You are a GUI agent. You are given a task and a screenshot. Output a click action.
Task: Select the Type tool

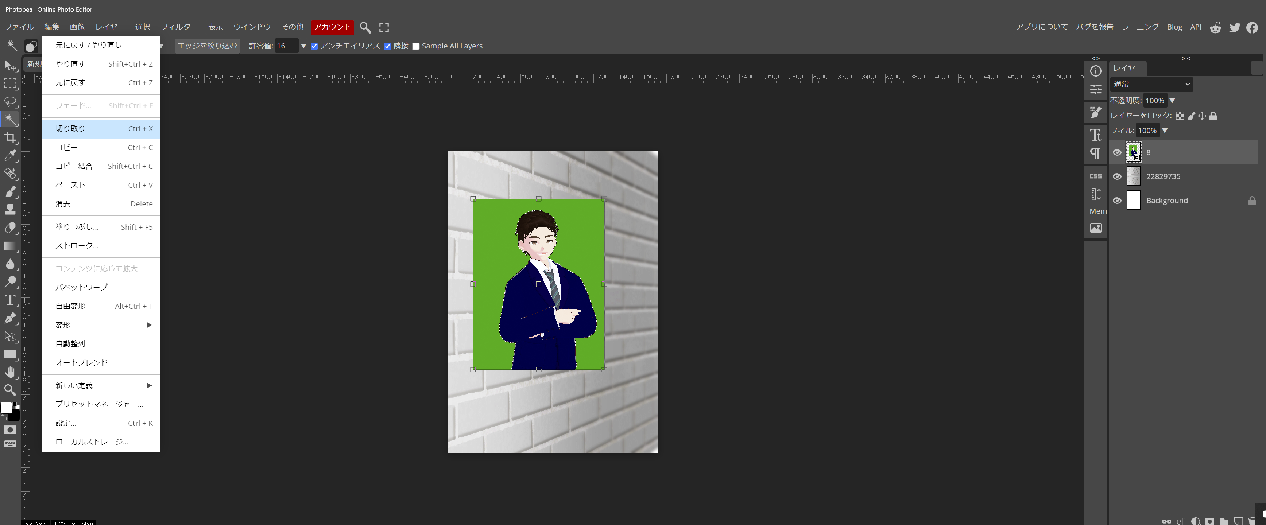click(10, 300)
